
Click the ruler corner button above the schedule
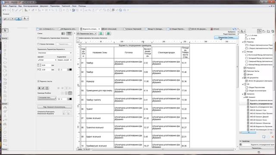pos(78,41)
